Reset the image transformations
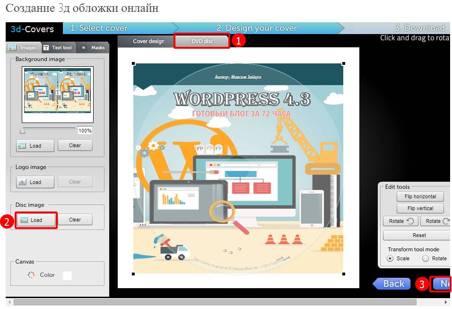Viewport: 452px width, 309px height. point(418,235)
